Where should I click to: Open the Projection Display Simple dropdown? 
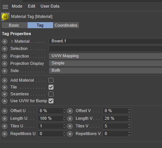(105, 63)
